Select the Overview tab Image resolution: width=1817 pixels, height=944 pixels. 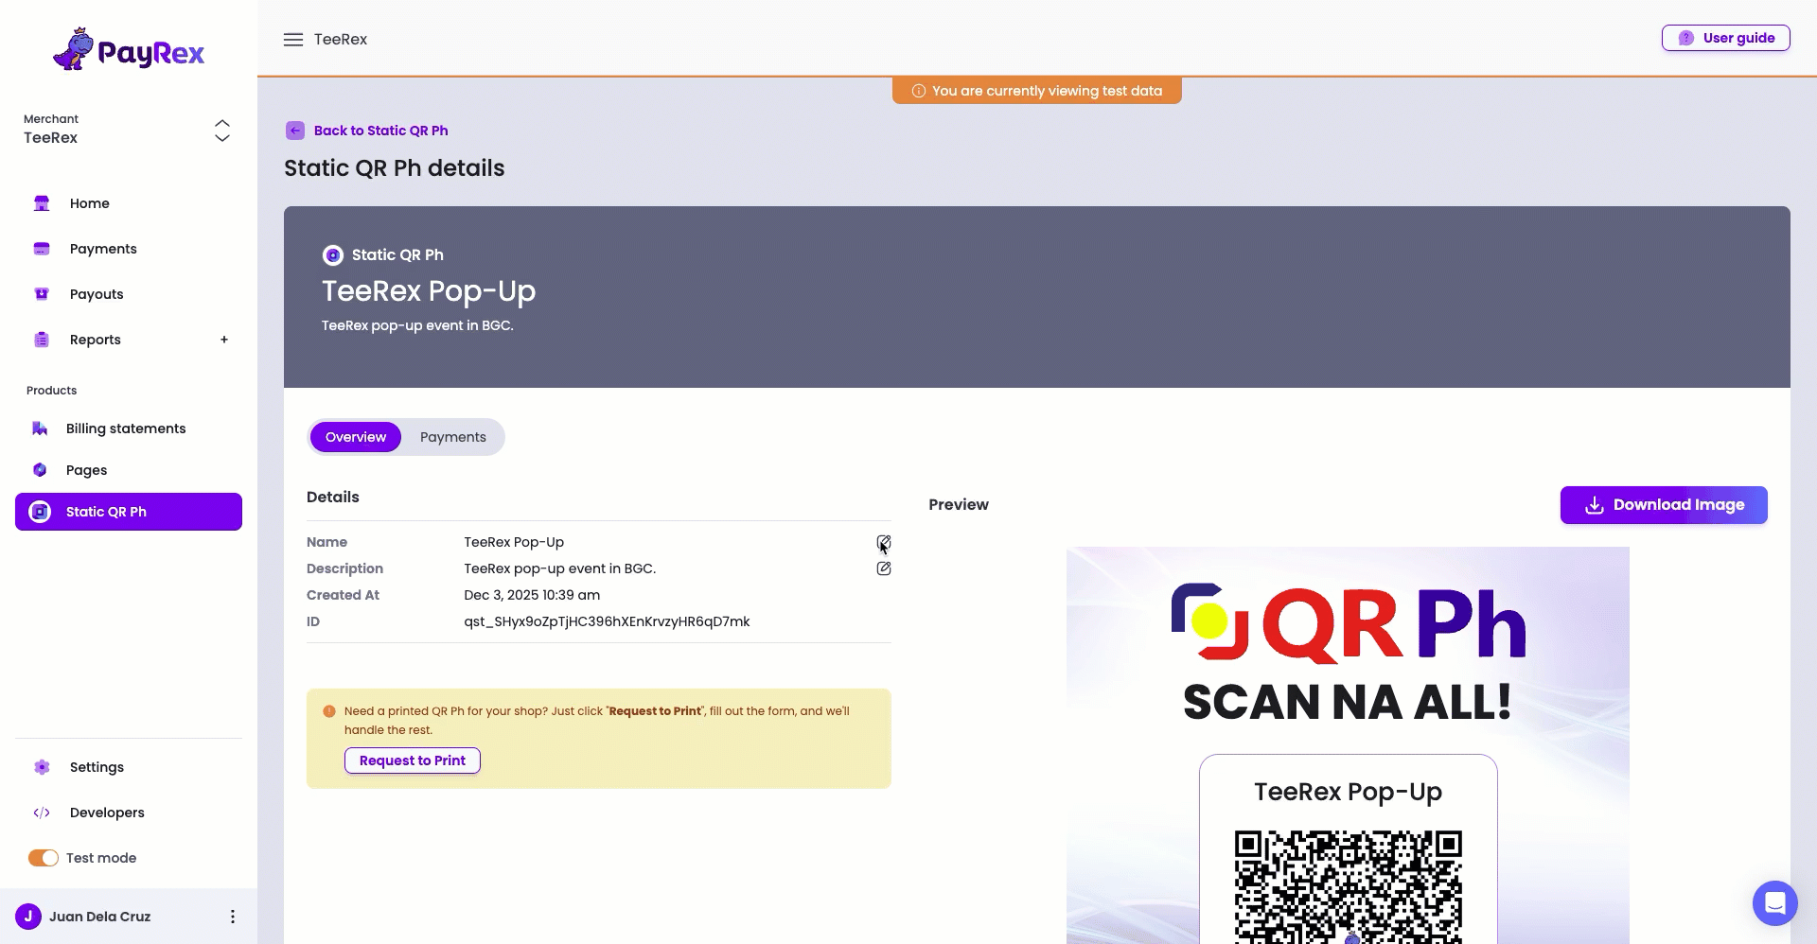[x=355, y=437]
